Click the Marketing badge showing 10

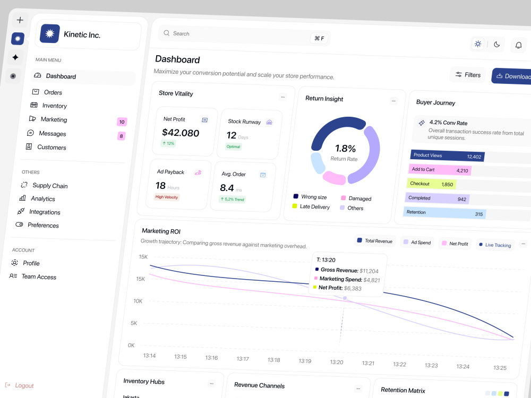122,122
